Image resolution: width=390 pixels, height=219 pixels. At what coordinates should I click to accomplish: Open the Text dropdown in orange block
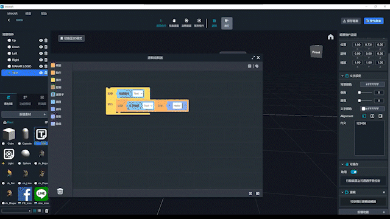click(148, 105)
